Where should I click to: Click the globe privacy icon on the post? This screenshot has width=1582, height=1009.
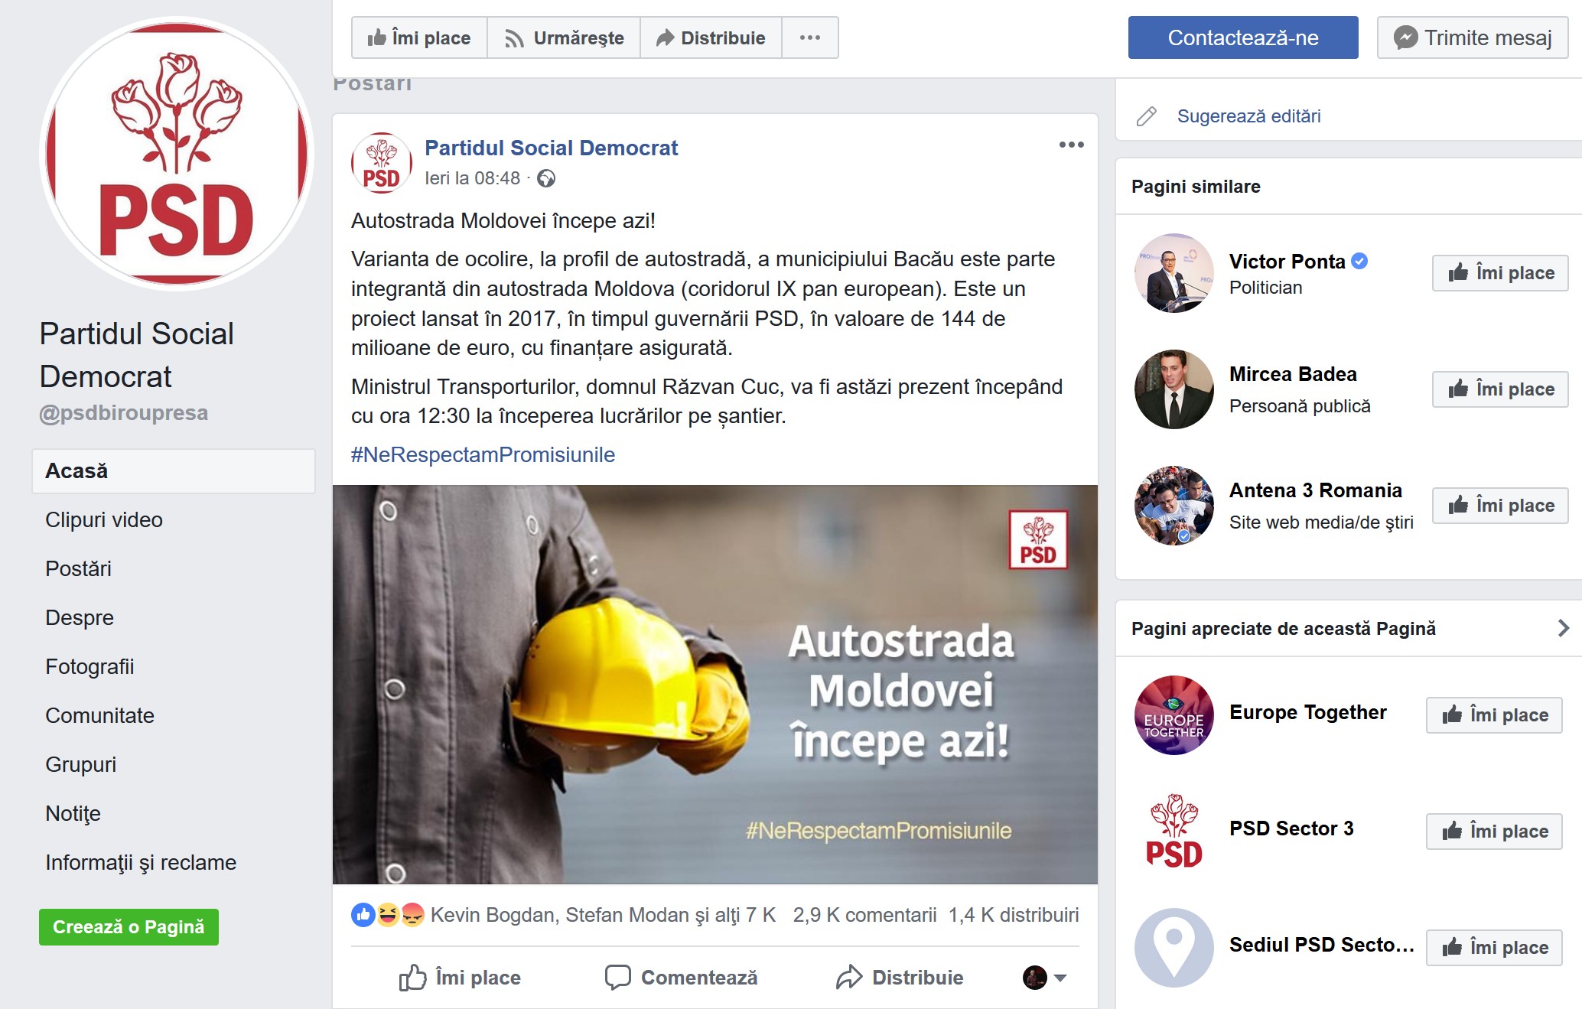click(x=546, y=178)
